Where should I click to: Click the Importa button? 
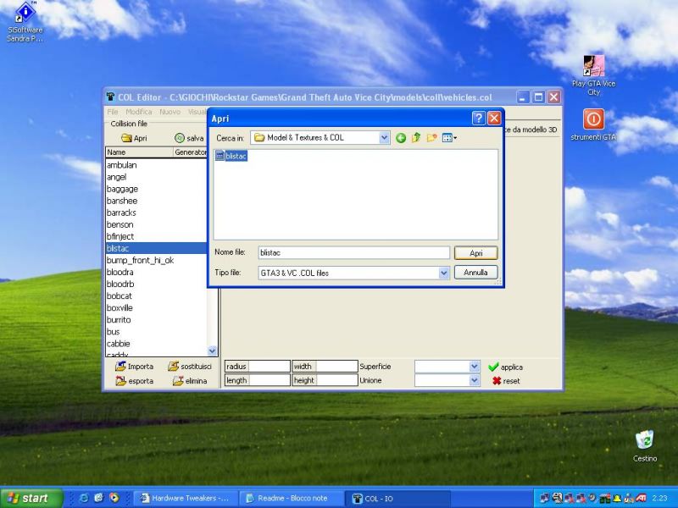click(x=134, y=367)
